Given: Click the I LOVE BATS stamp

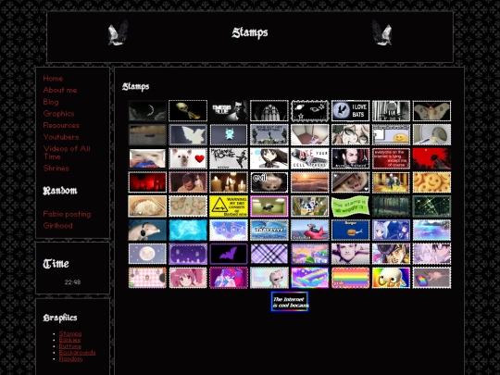Looking at the screenshot, I should click(350, 111).
